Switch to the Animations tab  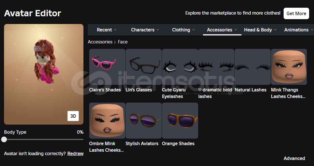click(x=297, y=30)
